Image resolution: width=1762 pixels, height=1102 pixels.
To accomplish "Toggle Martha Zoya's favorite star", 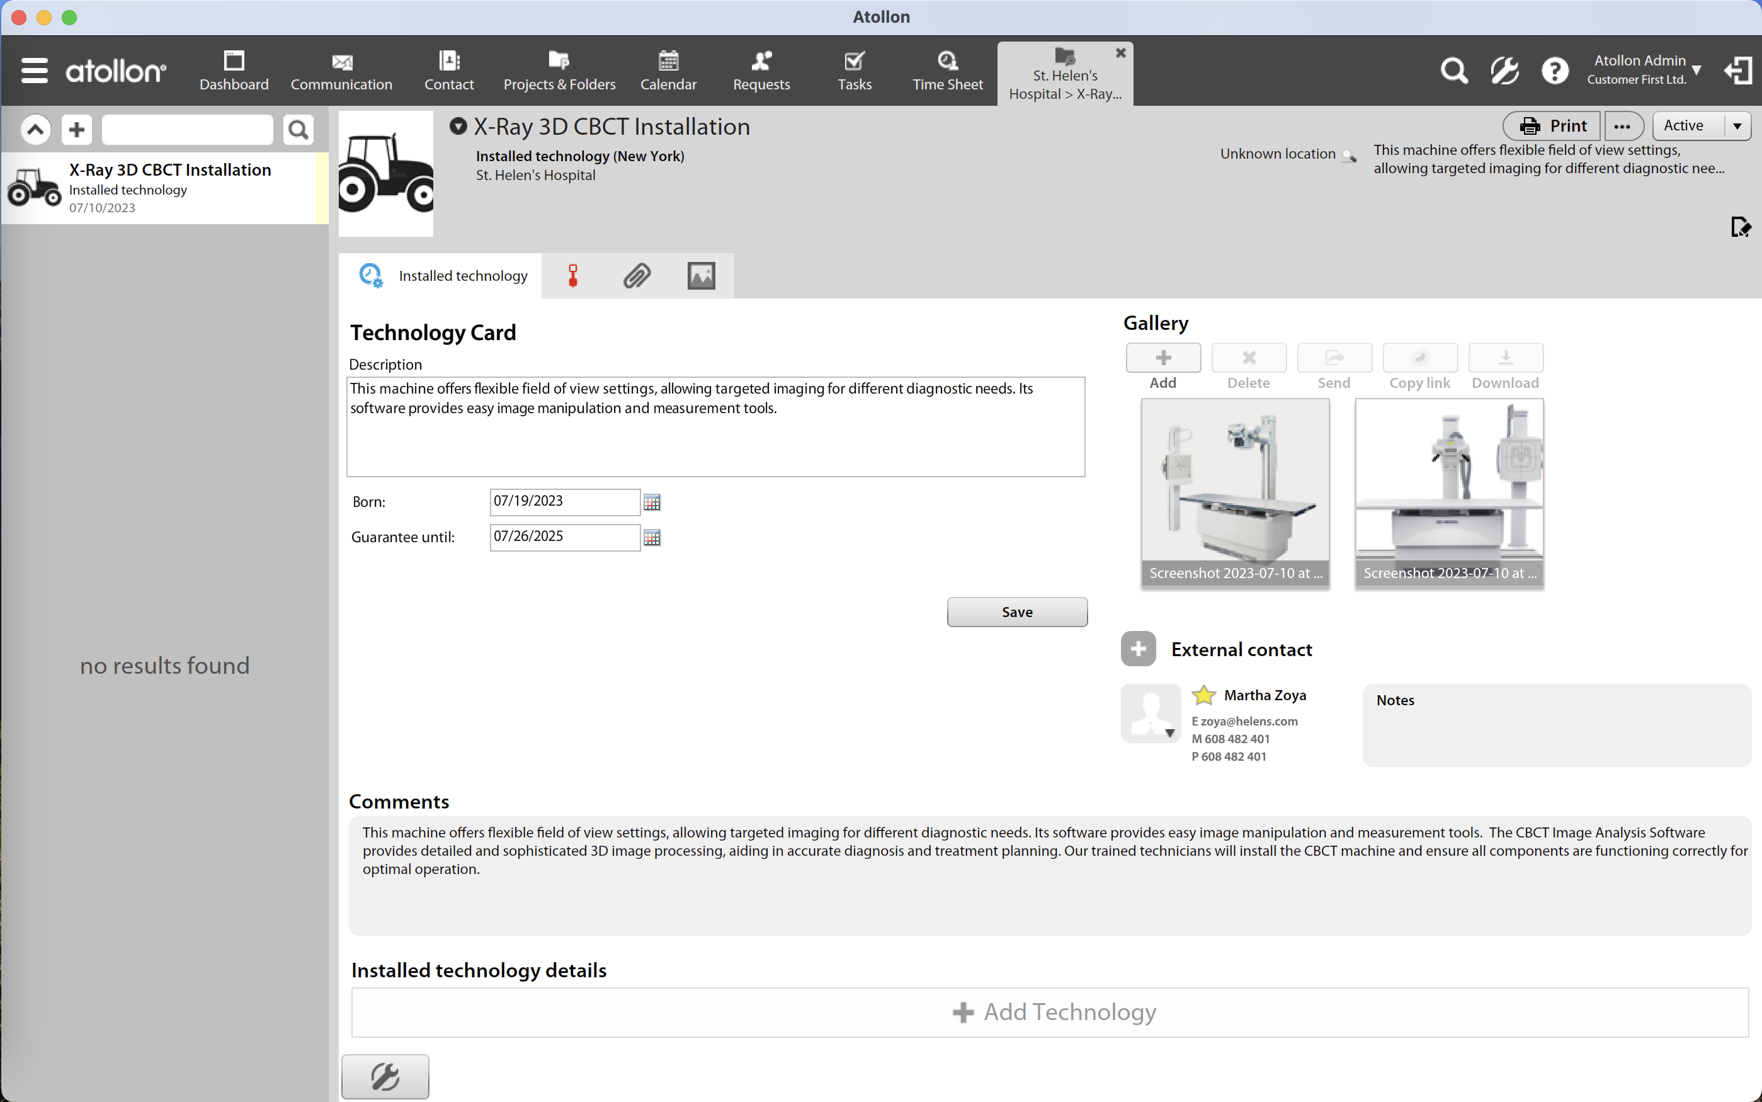I will 1204,695.
